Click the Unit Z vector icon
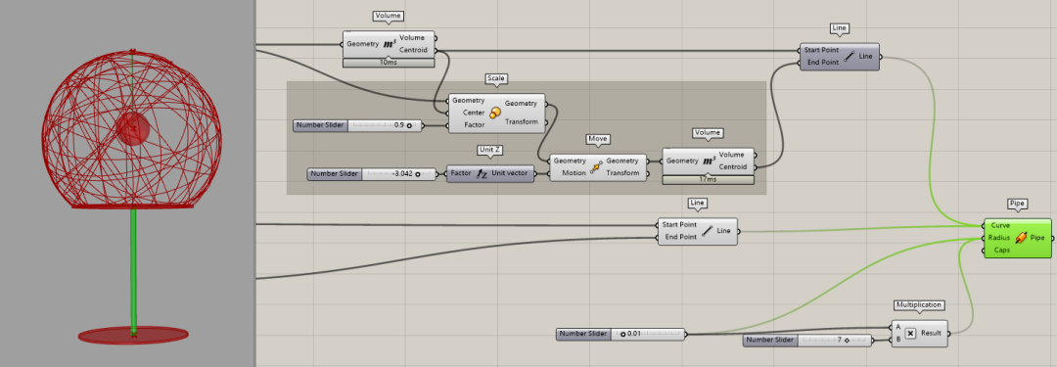1057x367 pixels. tap(482, 173)
